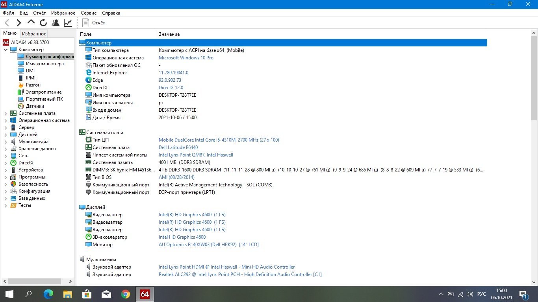The width and height of the screenshot is (538, 302).
Task: Select the Датчики sensors tree item
Action: (x=35, y=106)
